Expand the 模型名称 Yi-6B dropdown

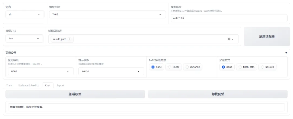(x=107, y=14)
